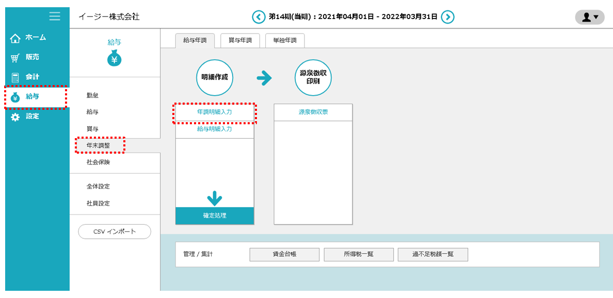This screenshot has height=298, width=613.
Task: Open 過不足税額一覧 button
Action: [x=432, y=254]
